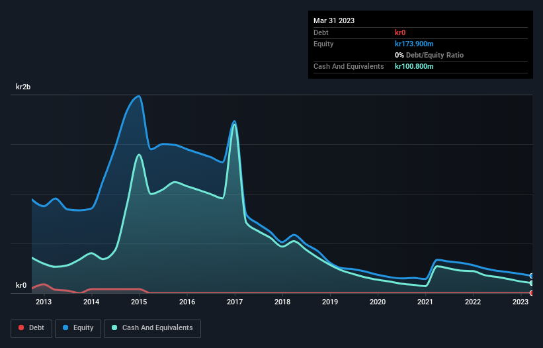Click the blue Equity legend dot

65,327
